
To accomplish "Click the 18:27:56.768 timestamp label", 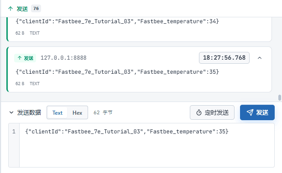I will pos(224,58).
